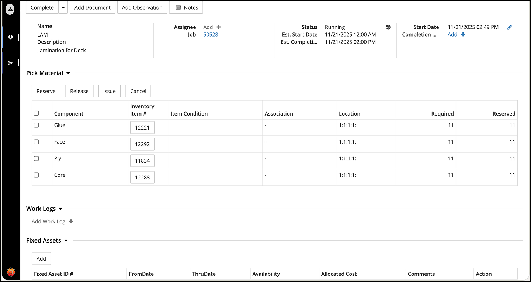531x282 pixels.
Task: Open job 50528 link
Action: (x=211, y=34)
